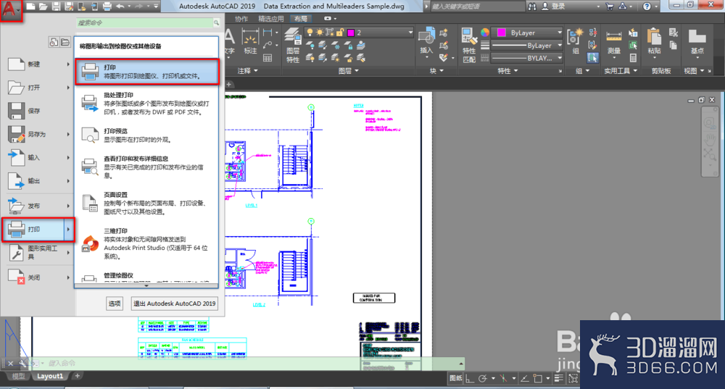Open the AutoCAD application menu button
The image size is (725, 389).
click(x=11, y=10)
